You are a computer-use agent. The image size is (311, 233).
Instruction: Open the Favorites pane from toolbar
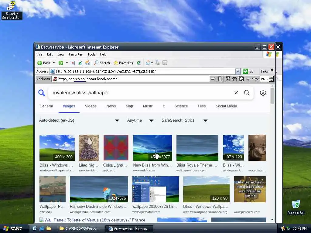click(123, 63)
